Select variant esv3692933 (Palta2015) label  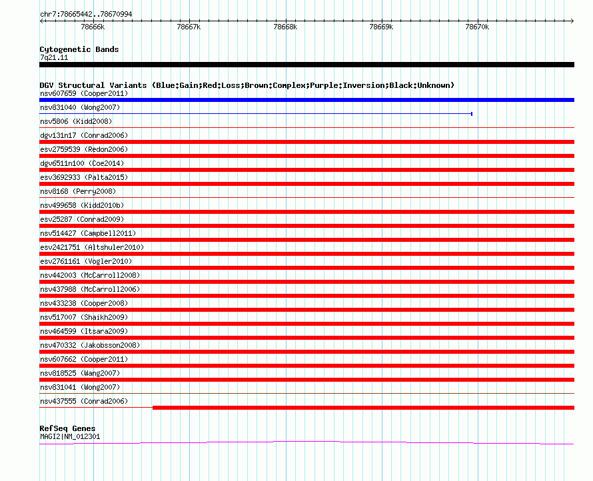point(84,177)
